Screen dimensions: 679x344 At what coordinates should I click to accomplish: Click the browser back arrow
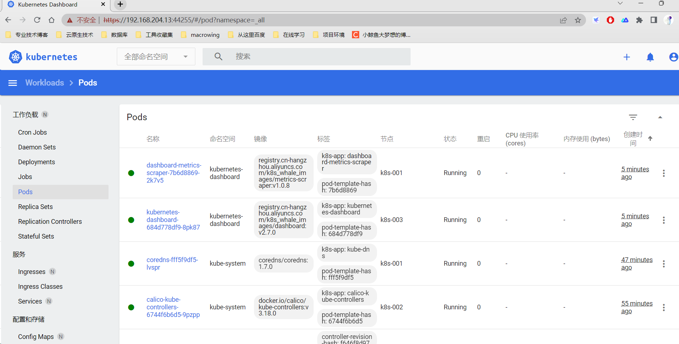(x=8, y=20)
